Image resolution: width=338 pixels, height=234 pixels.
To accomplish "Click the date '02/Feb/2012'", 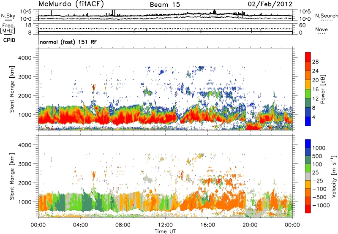I will [x=270, y=4].
